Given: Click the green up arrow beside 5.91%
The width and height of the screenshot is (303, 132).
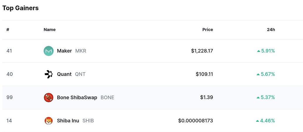Looking at the screenshot, I should point(258,51).
